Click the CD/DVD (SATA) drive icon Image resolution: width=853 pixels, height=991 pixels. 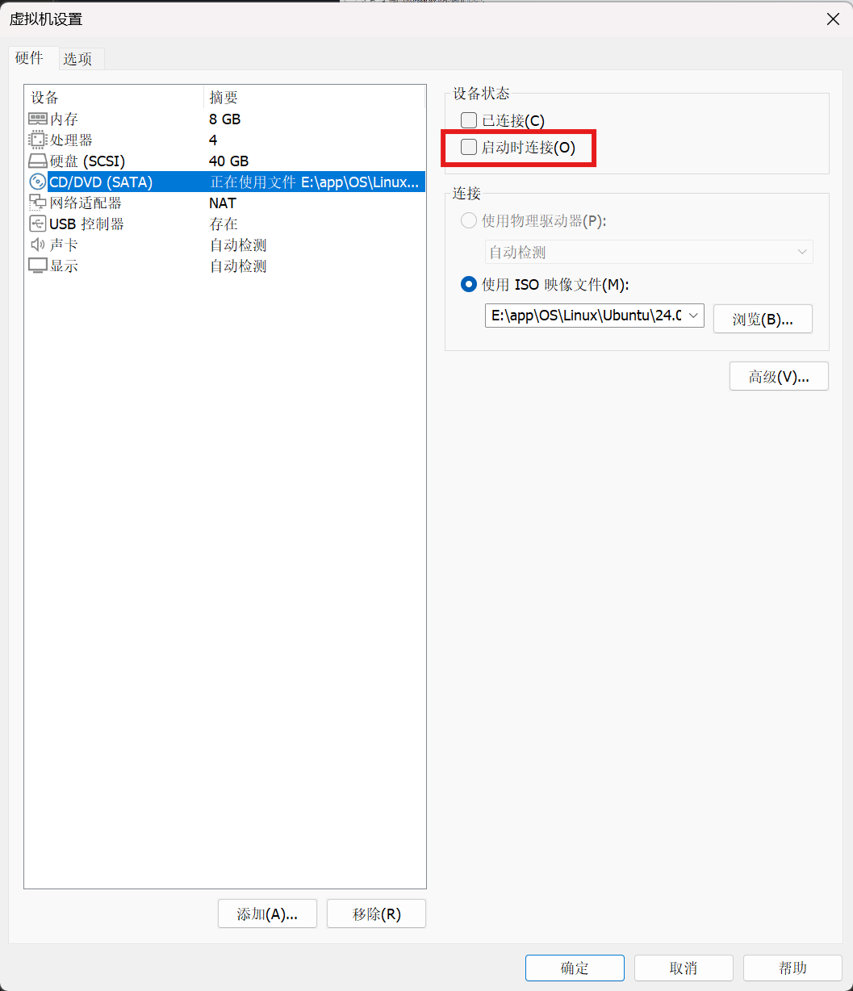point(37,182)
